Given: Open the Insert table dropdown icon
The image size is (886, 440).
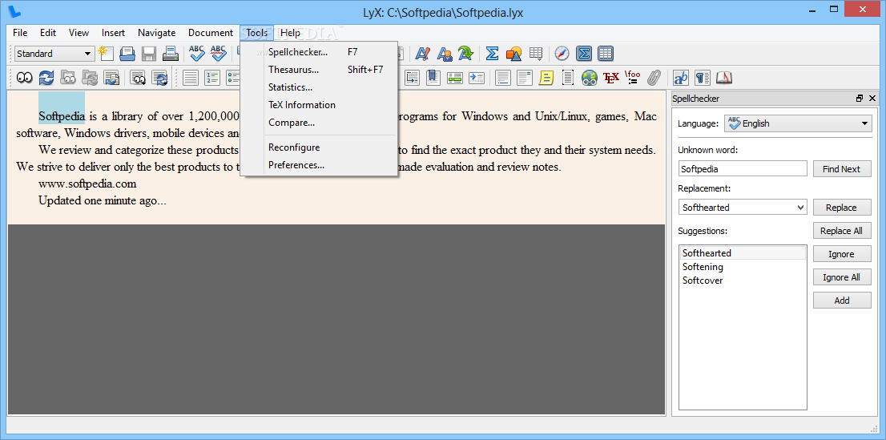Looking at the screenshot, I should pyautogui.click(x=536, y=54).
